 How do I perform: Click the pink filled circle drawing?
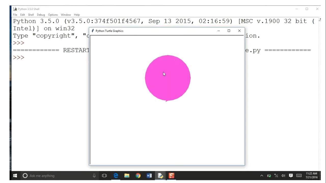click(x=168, y=78)
